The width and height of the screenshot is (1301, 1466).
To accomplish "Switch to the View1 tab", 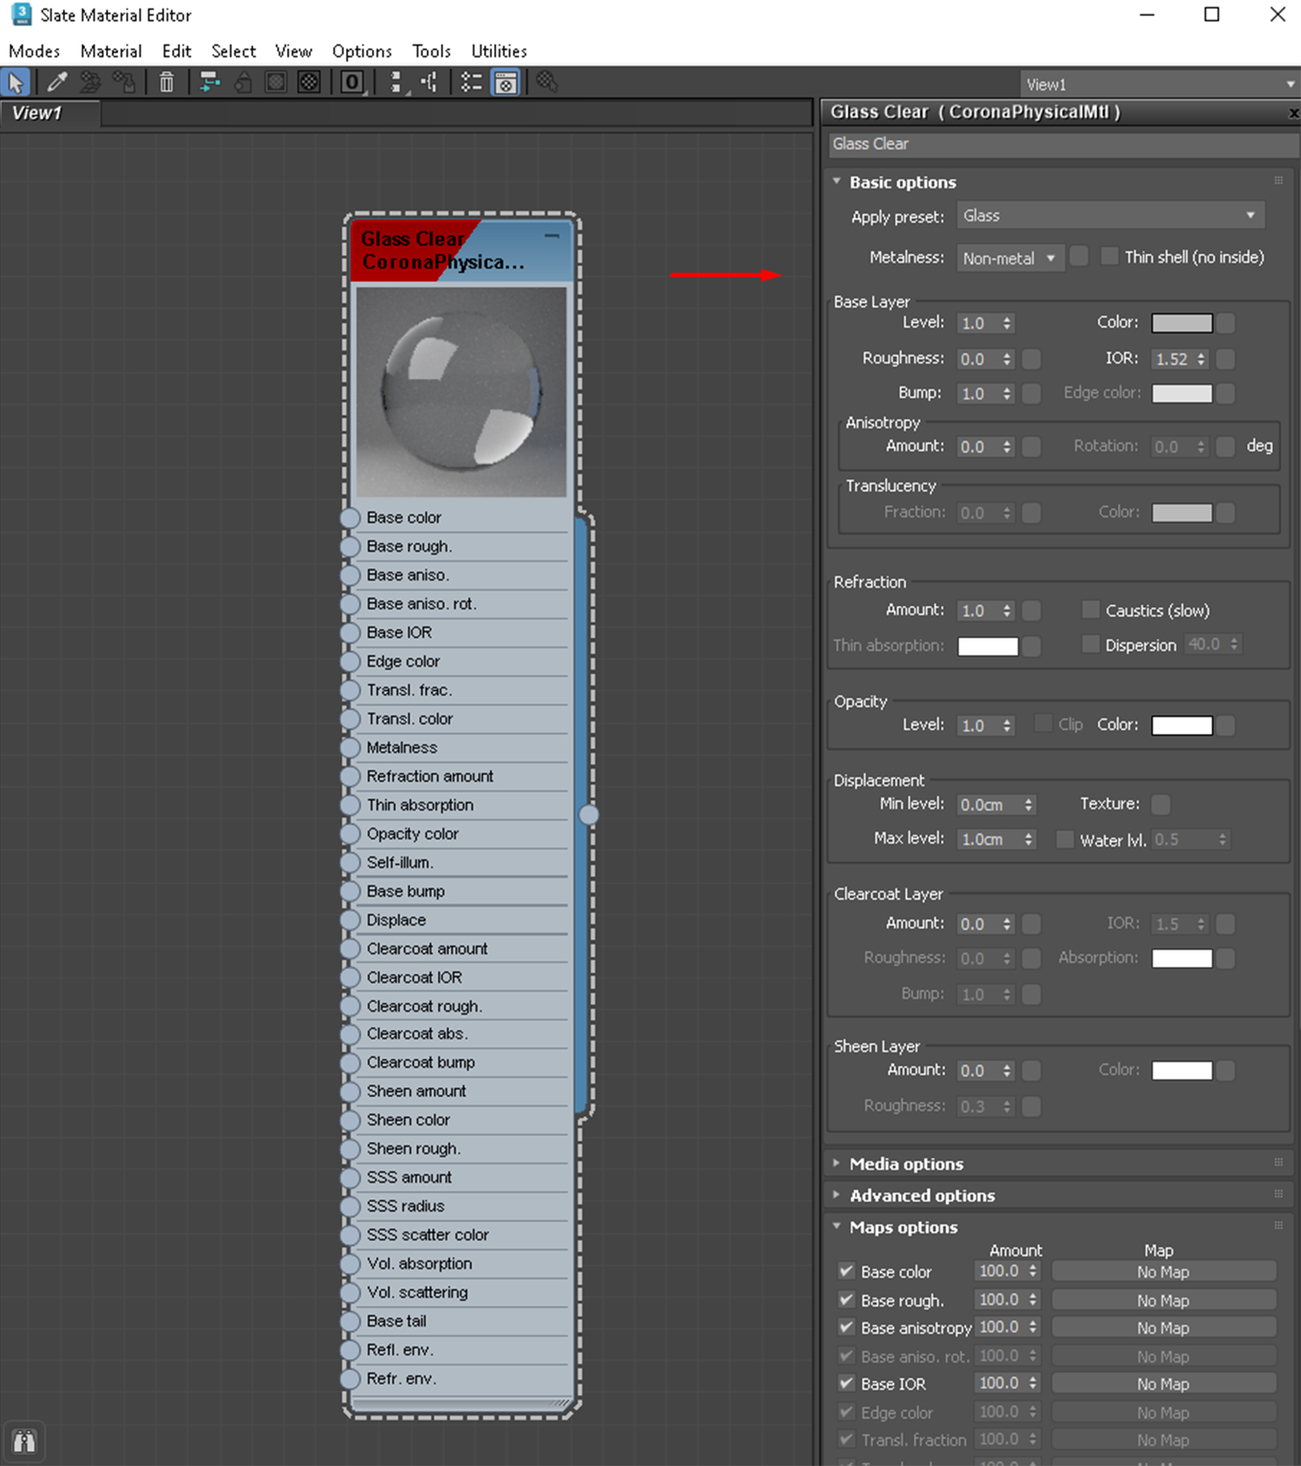I will click(x=50, y=113).
